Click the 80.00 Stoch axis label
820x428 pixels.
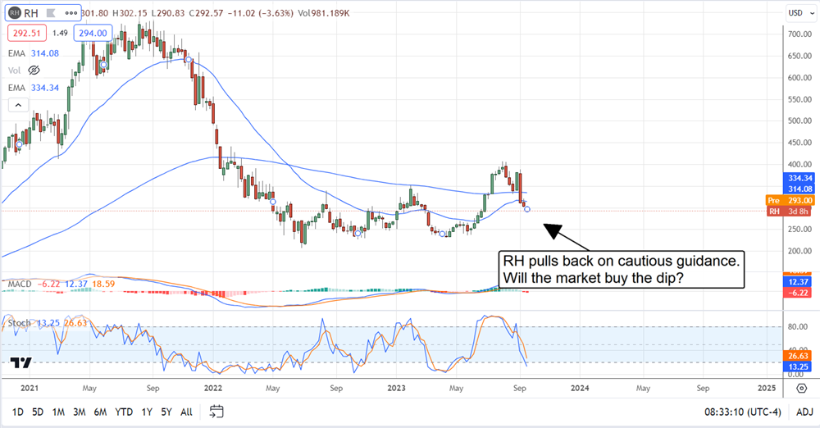(798, 327)
